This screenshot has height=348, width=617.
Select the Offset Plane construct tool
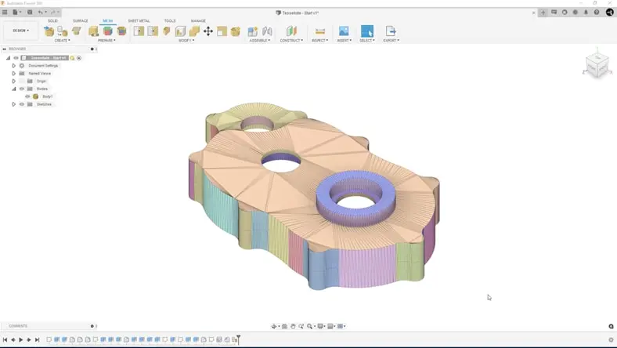click(291, 31)
